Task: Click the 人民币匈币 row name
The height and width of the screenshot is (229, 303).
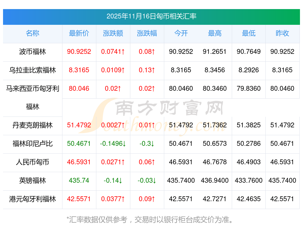Action: coord(32,162)
